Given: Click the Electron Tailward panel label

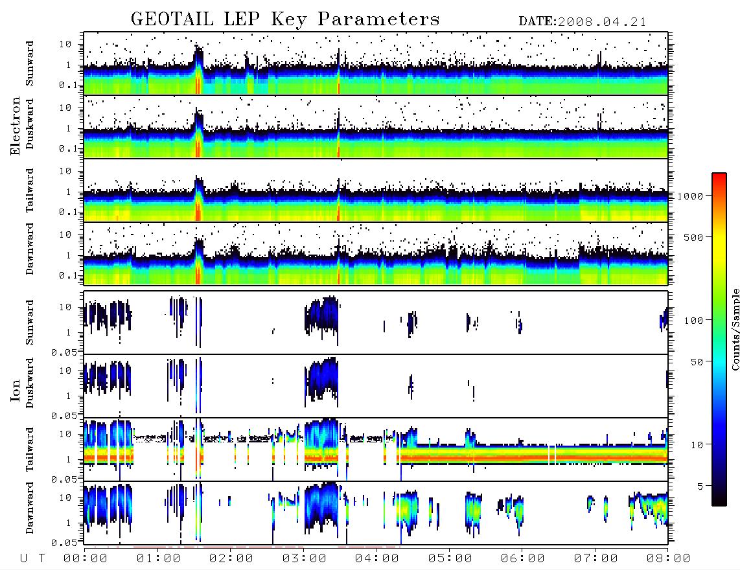Looking at the screenshot, I should tap(30, 190).
